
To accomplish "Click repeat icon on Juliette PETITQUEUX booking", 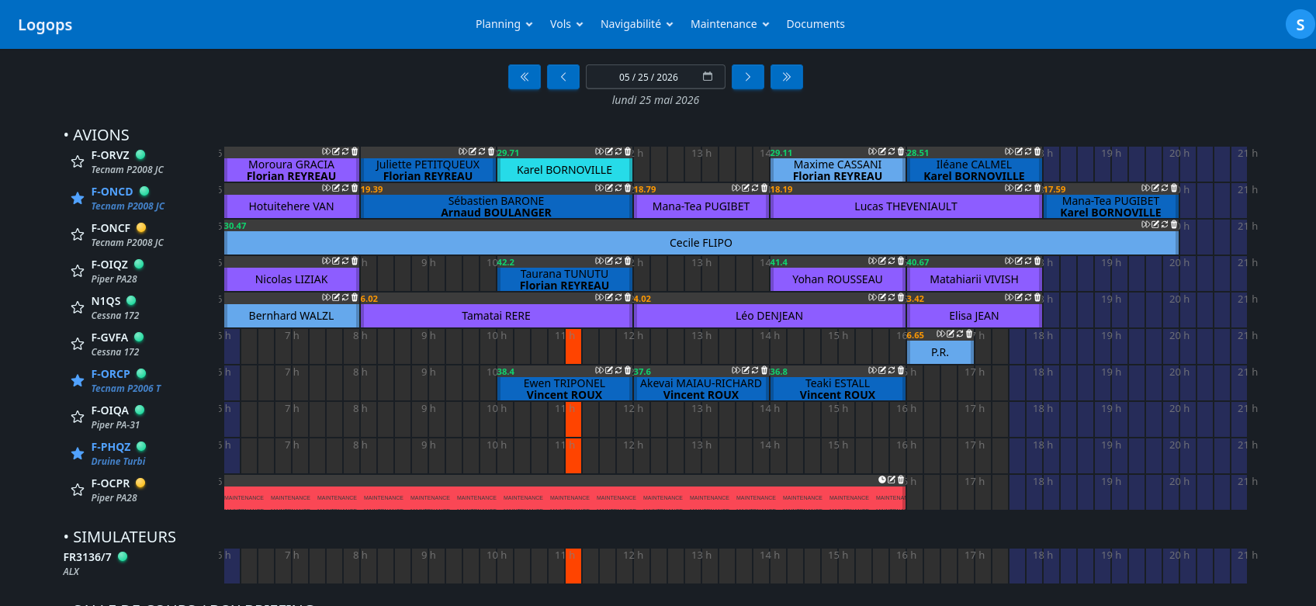I will pos(482,152).
